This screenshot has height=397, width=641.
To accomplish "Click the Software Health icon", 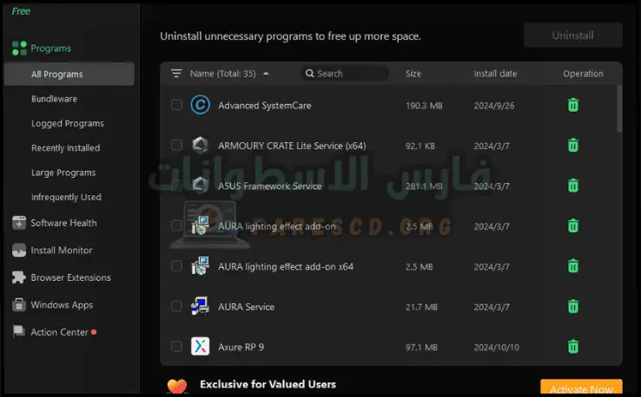I will (x=19, y=223).
